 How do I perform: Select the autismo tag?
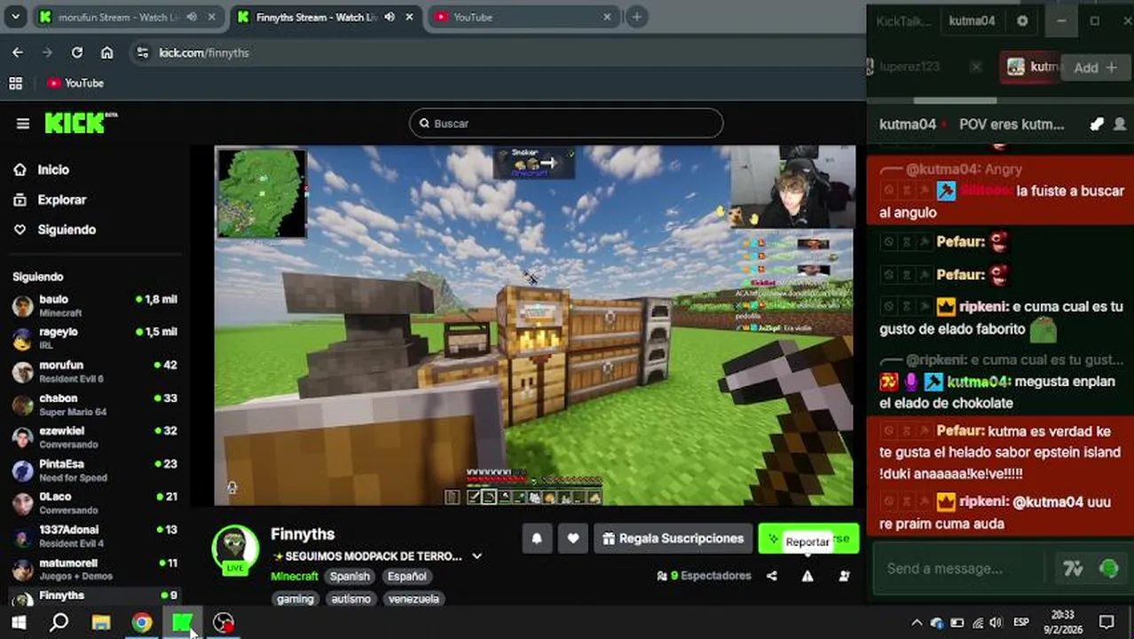[x=350, y=599]
